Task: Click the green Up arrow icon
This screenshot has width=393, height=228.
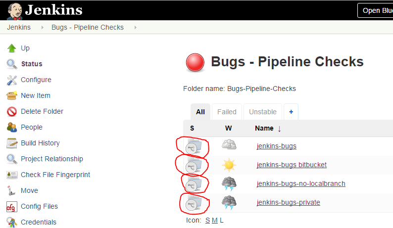Action: tap(12, 48)
